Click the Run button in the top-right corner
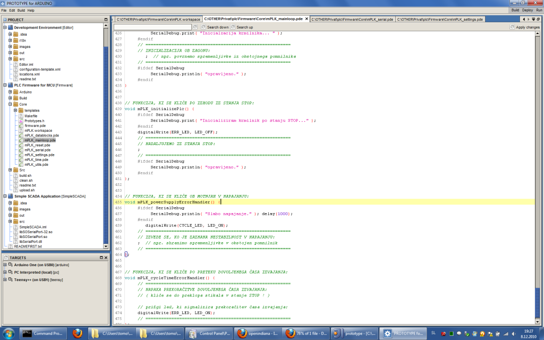This screenshot has height=340, width=544. pyautogui.click(x=539, y=9)
